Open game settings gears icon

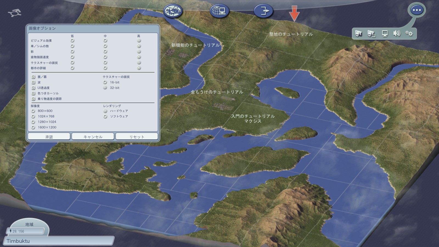(409, 33)
